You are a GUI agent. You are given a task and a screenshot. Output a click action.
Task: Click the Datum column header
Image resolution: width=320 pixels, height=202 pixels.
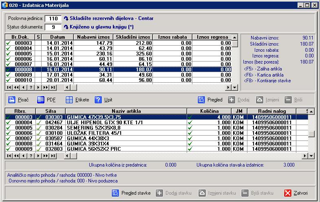(57, 37)
